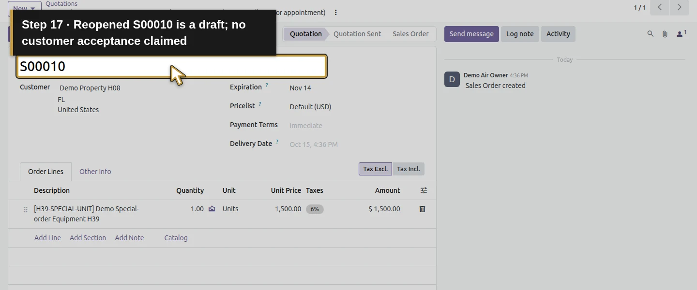Select the 6% tax tag

[315, 209]
